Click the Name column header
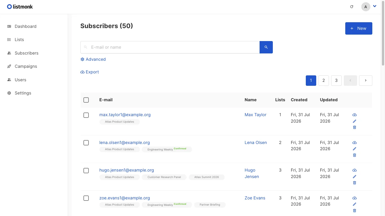The width and height of the screenshot is (385, 216). coord(251,100)
